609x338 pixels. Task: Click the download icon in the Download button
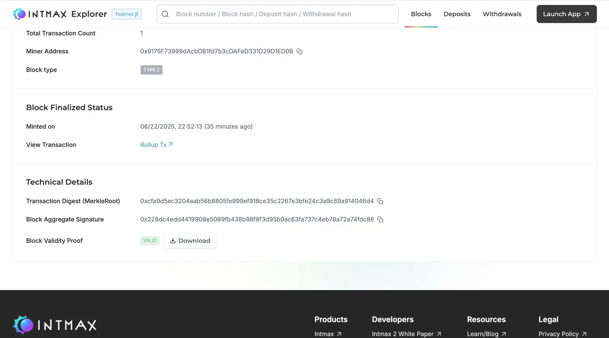(173, 241)
